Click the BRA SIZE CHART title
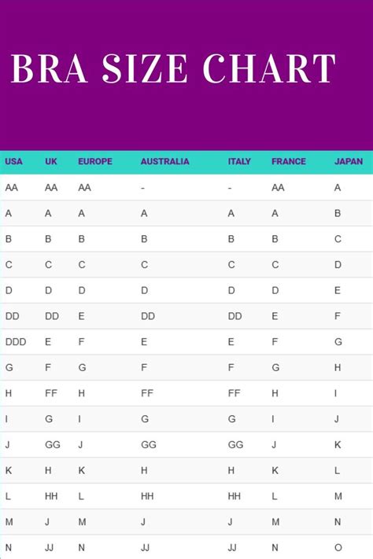 pyautogui.click(x=173, y=68)
